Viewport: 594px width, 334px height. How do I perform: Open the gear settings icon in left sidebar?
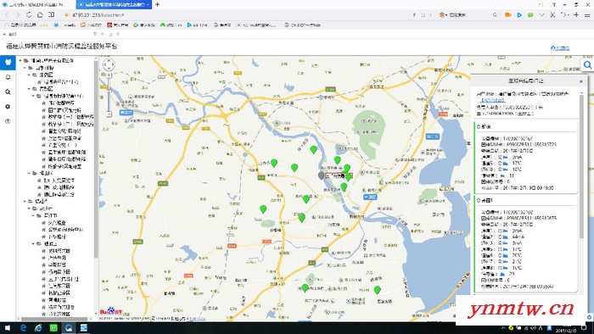point(8,107)
